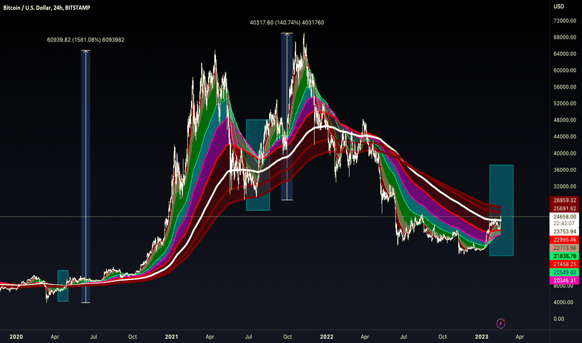Image resolution: width=582 pixels, height=343 pixels.
Task: Click the 25691.62 dark red price tag
Action: coord(564,208)
